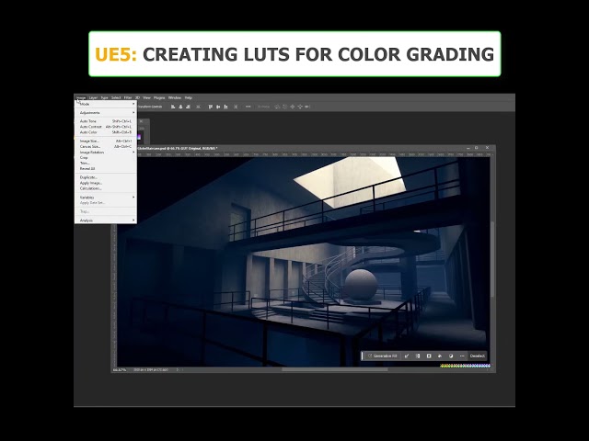Click Invert selection icon in taskbar

tap(418, 356)
